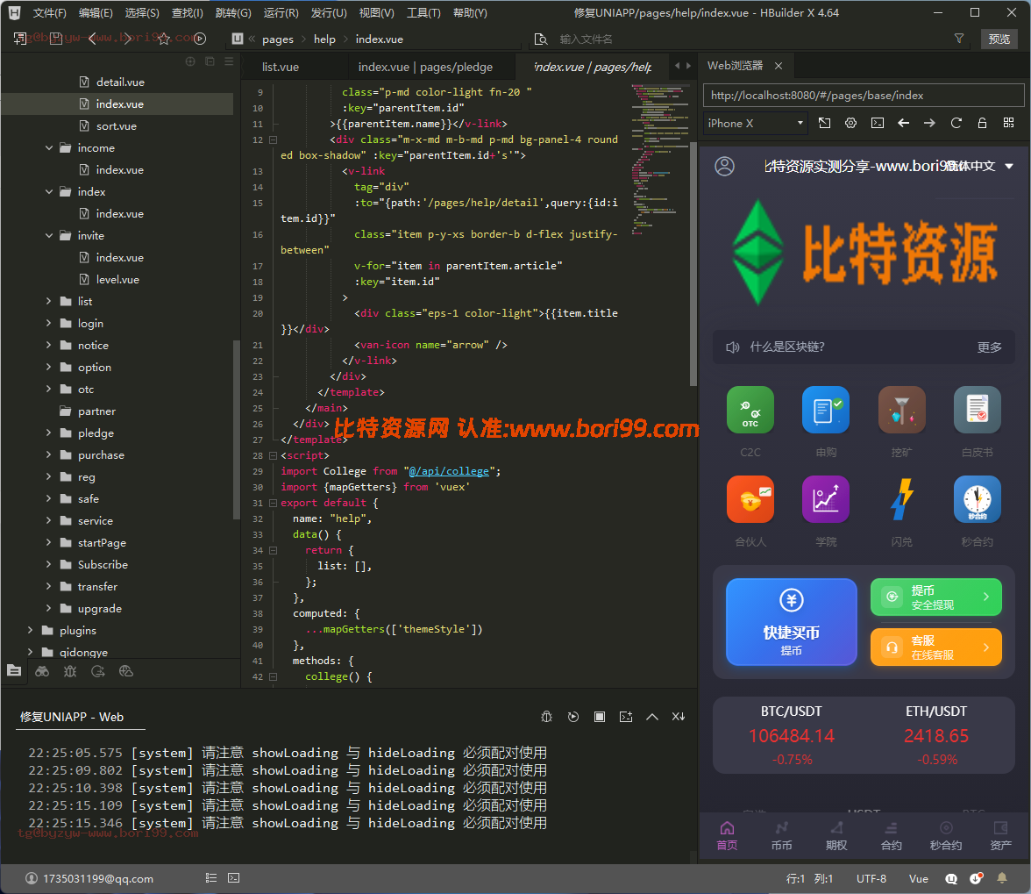Expand the otc folder

[x=49, y=389]
